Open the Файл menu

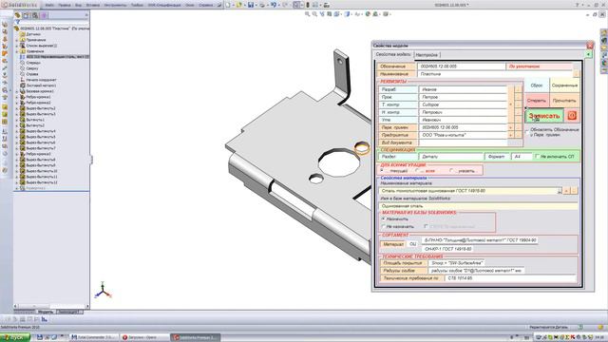coord(49,6)
